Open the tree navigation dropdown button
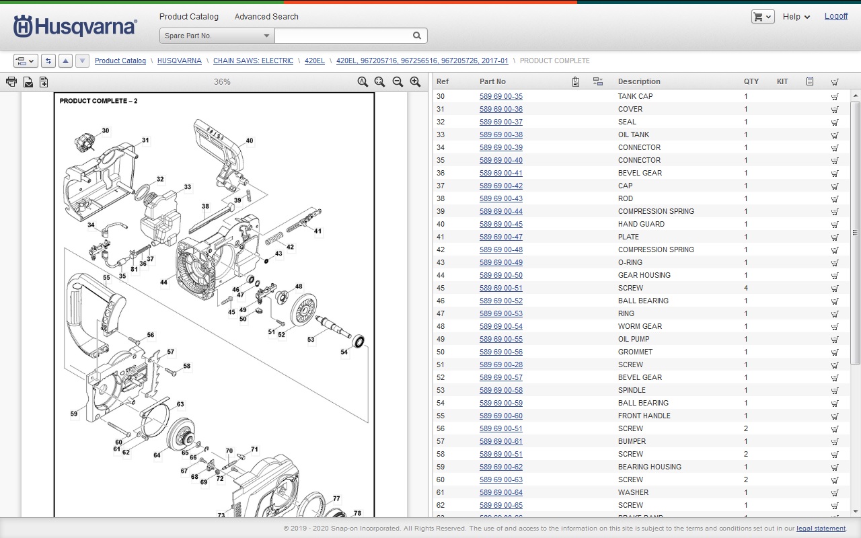 click(26, 61)
